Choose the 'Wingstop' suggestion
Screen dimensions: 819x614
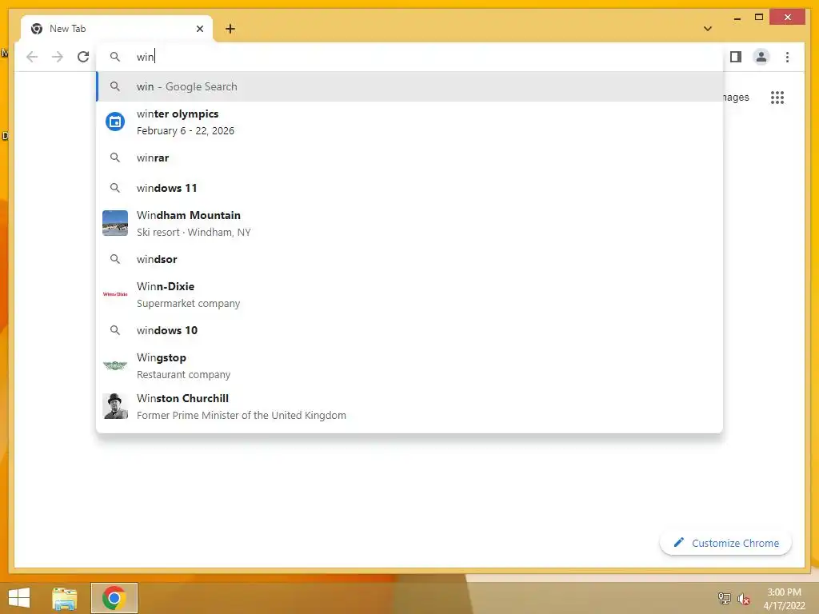tap(409, 365)
